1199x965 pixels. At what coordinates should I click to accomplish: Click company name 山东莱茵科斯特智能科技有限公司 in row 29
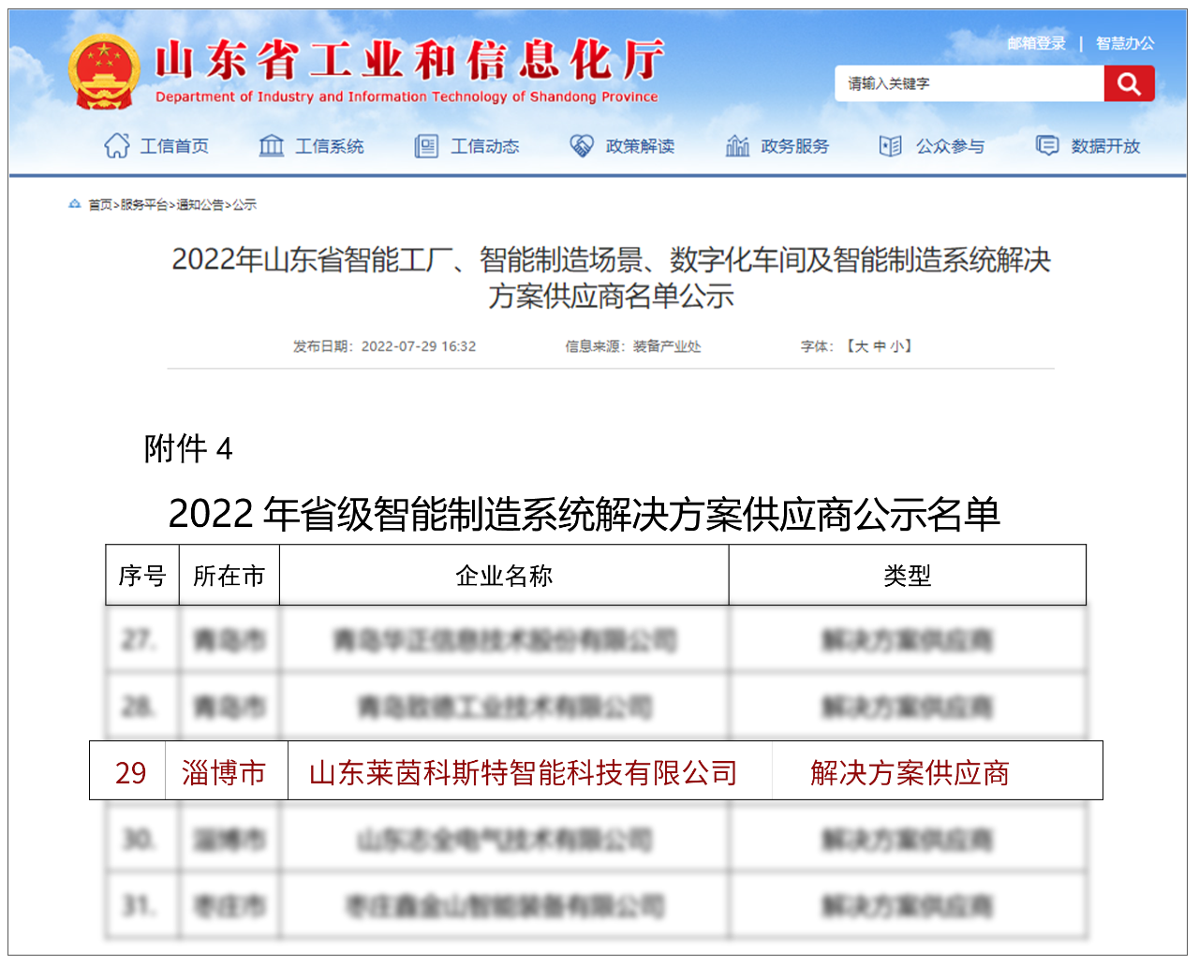523,773
